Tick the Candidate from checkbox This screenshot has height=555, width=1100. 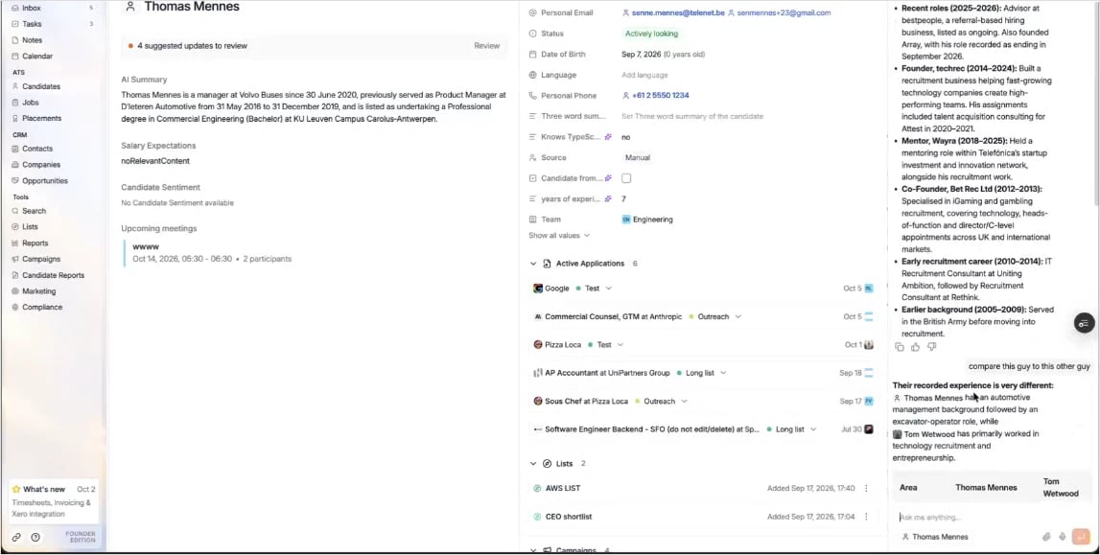click(626, 178)
